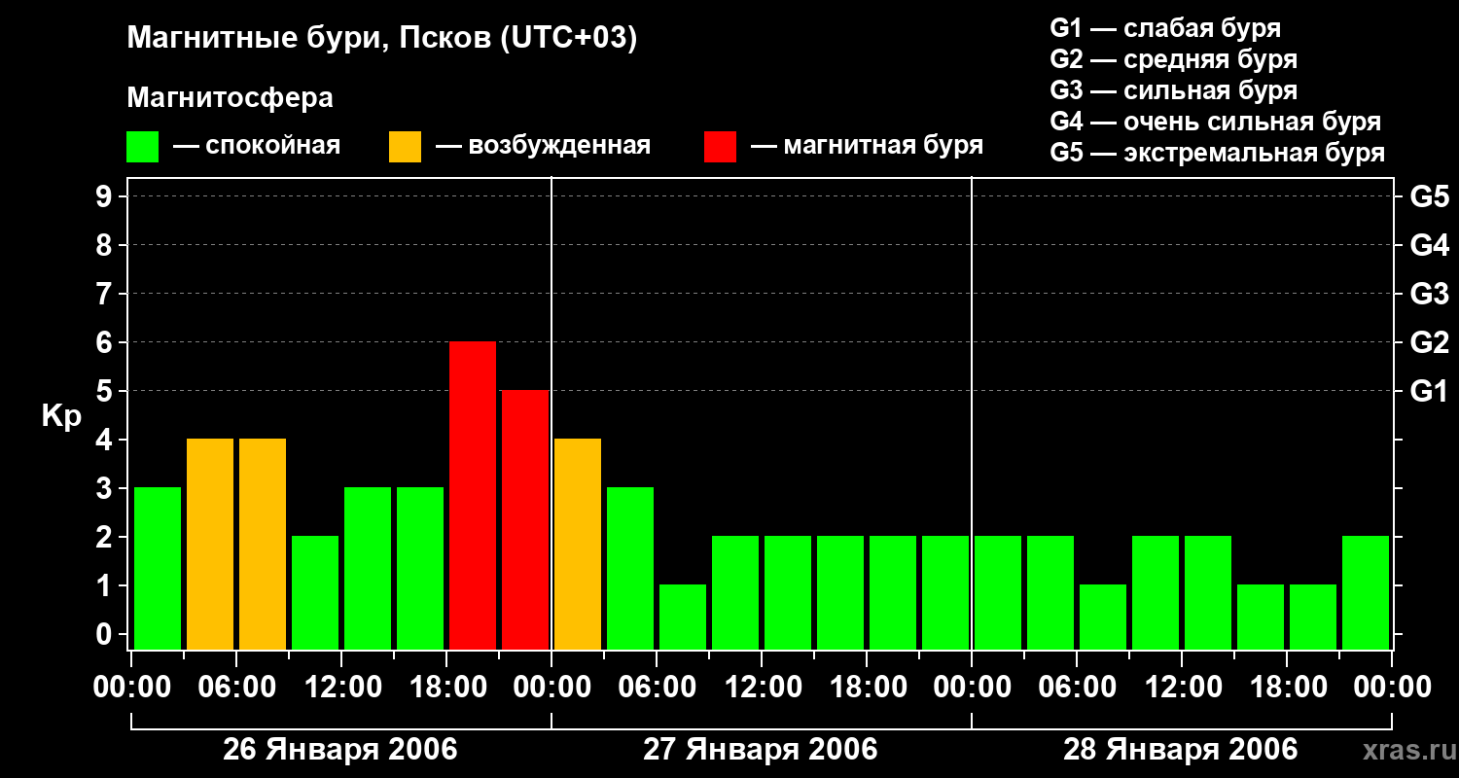
Task: Click the '27 Января 2006' date label
Action: (761, 750)
